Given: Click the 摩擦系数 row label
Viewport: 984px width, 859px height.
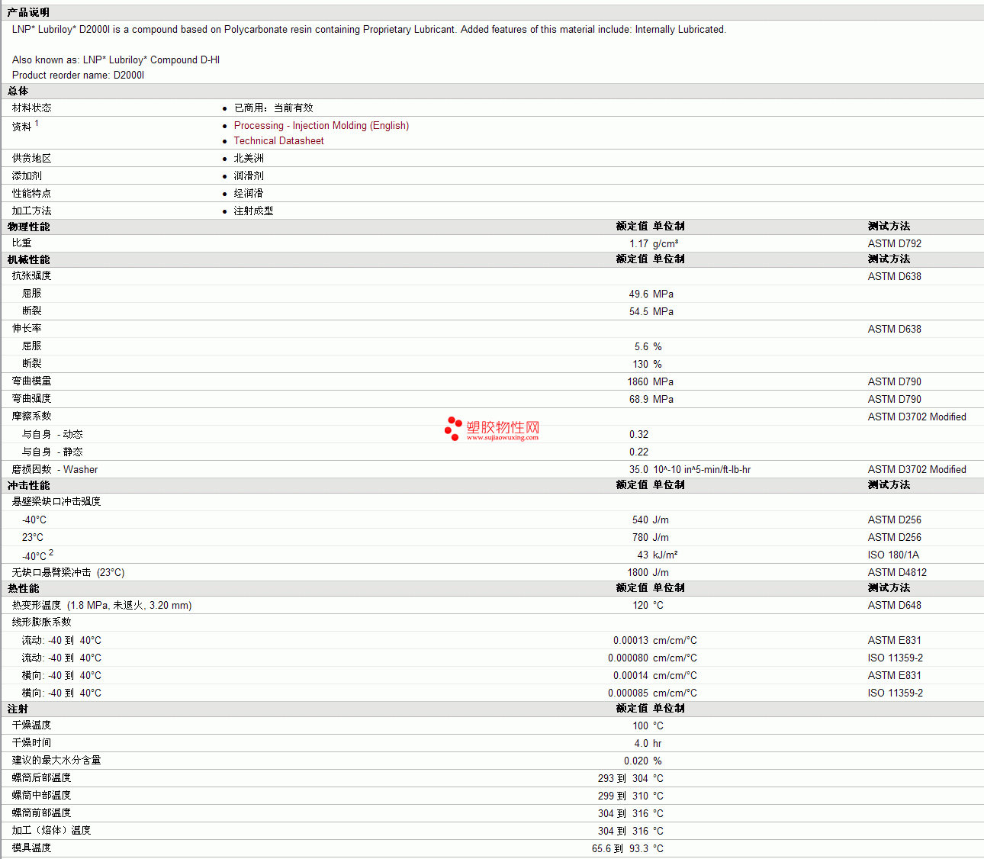Looking at the screenshot, I should pos(32,417).
